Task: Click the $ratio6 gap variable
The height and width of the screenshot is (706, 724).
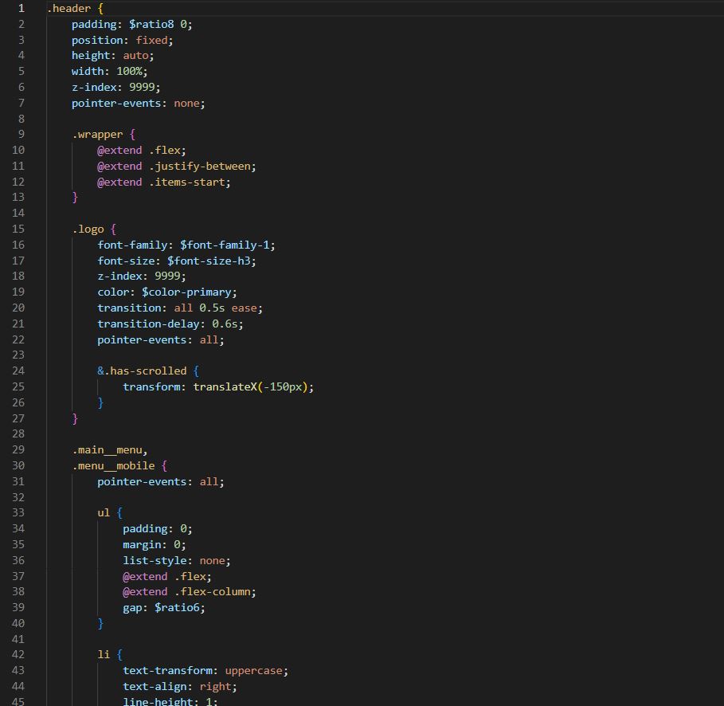Action: click(178, 608)
